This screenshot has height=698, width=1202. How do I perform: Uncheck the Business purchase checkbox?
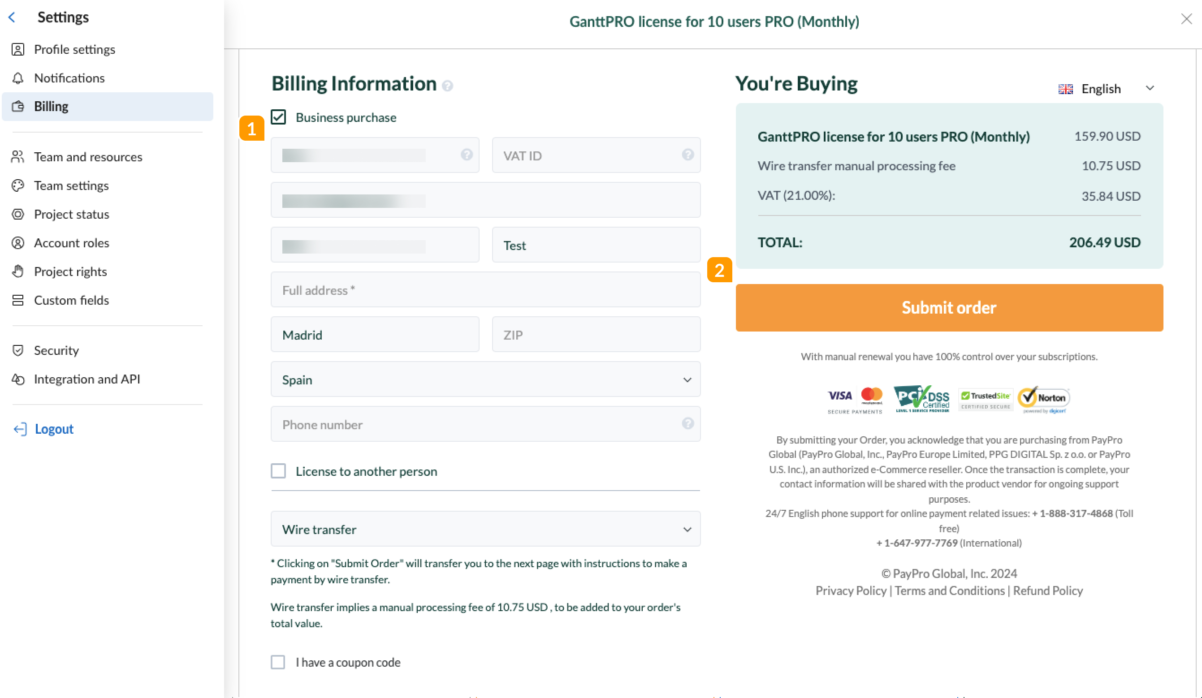[278, 117]
